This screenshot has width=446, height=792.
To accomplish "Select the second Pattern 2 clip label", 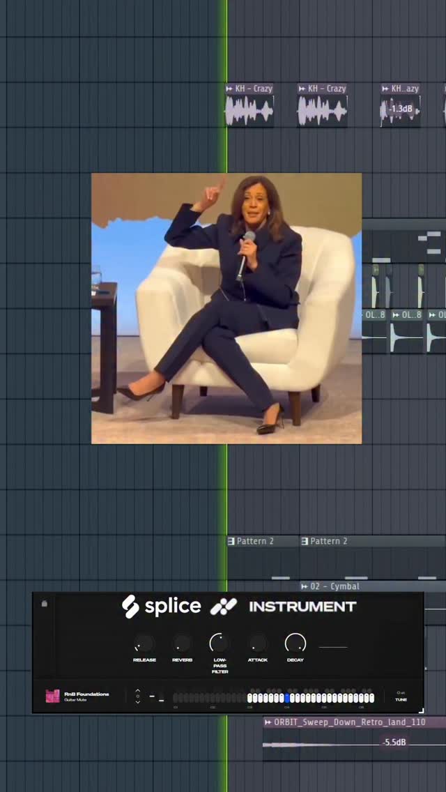I will point(329,541).
